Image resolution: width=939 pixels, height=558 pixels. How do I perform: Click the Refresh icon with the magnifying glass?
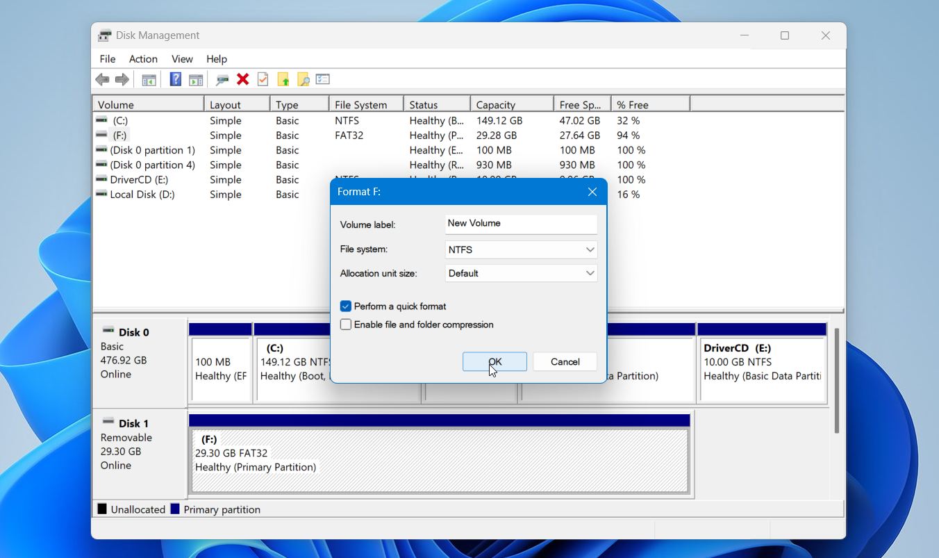[x=223, y=79]
